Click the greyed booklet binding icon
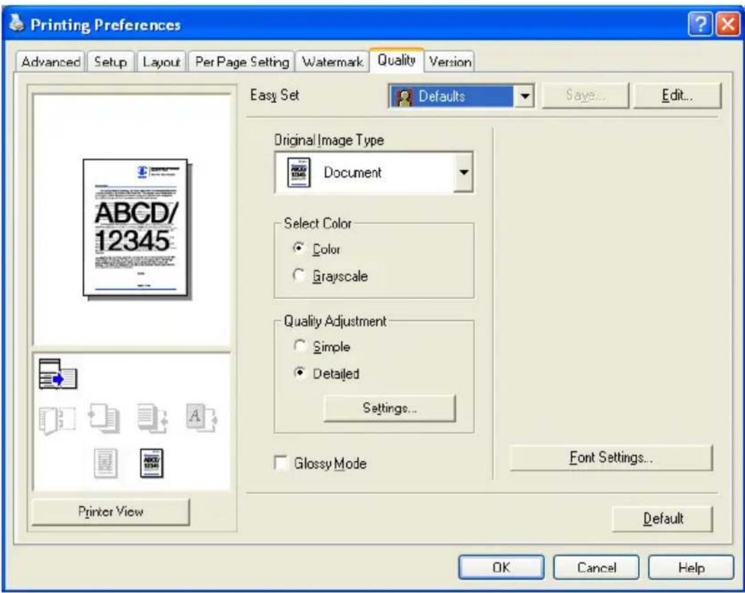745x593 pixels. 57,420
